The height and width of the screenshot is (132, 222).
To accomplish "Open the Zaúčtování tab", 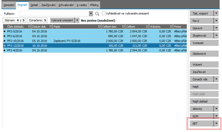I will point(48,5).
